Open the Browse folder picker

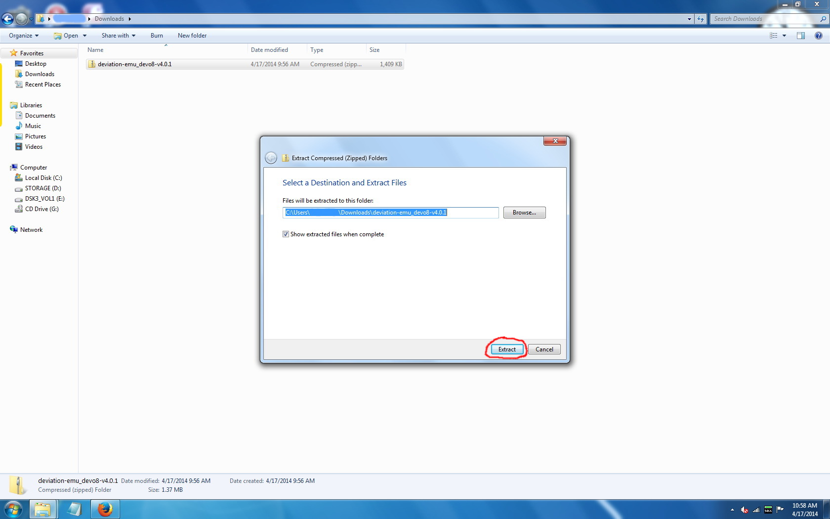524,213
